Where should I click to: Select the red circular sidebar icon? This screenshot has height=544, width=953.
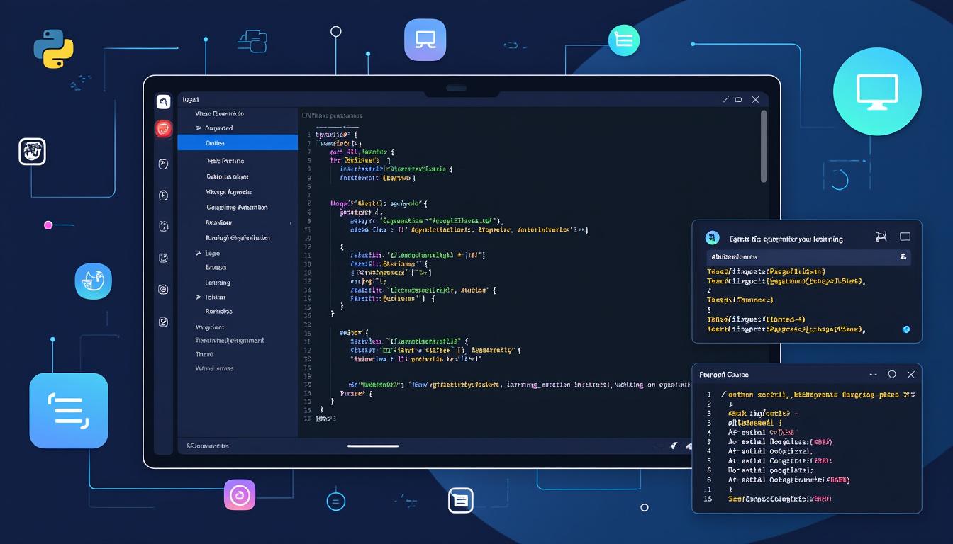click(164, 129)
